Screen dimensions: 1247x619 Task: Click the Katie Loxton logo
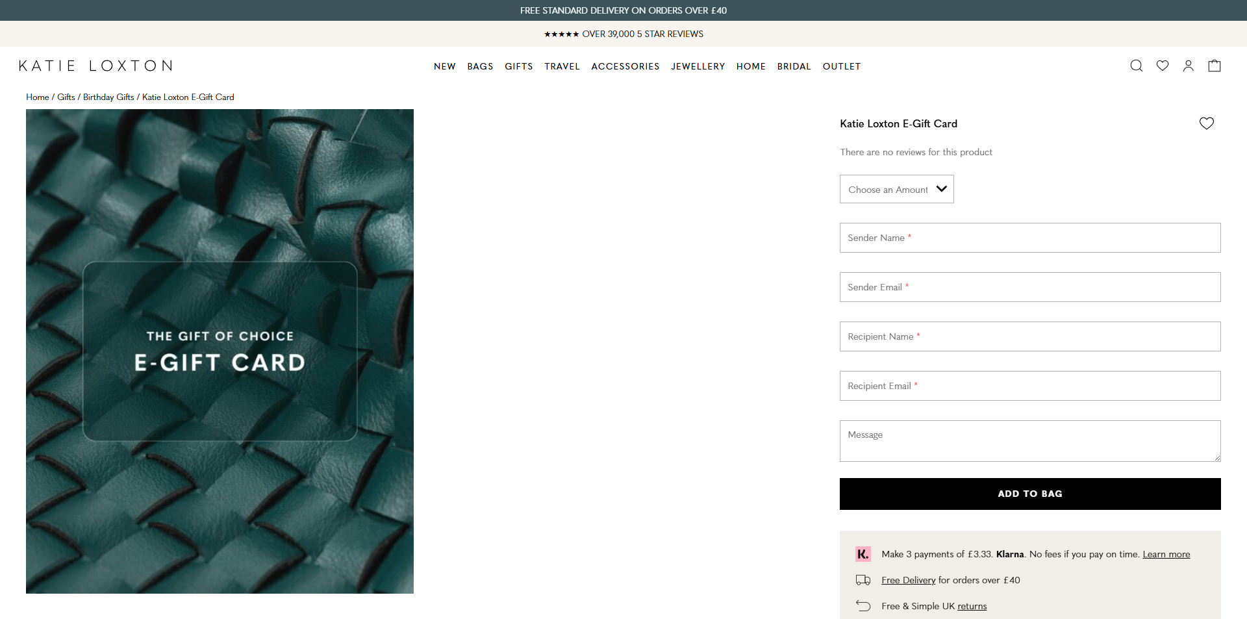pos(95,65)
